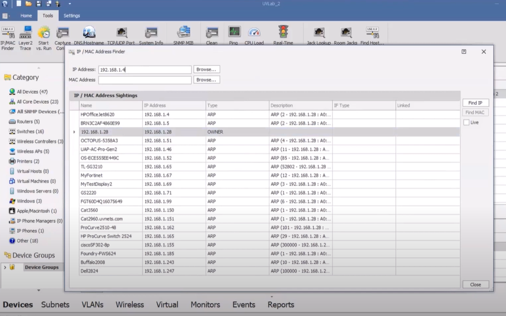Open the Real-Time traffic light tool

pyautogui.click(x=283, y=36)
